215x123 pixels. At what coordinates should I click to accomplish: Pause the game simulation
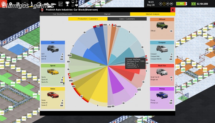[160, 4]
